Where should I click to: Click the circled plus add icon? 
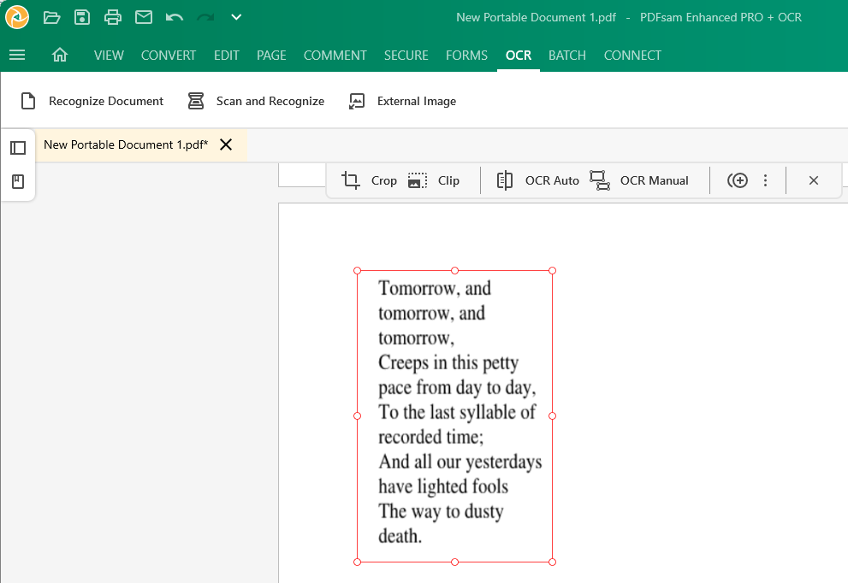tap(738, 180)
